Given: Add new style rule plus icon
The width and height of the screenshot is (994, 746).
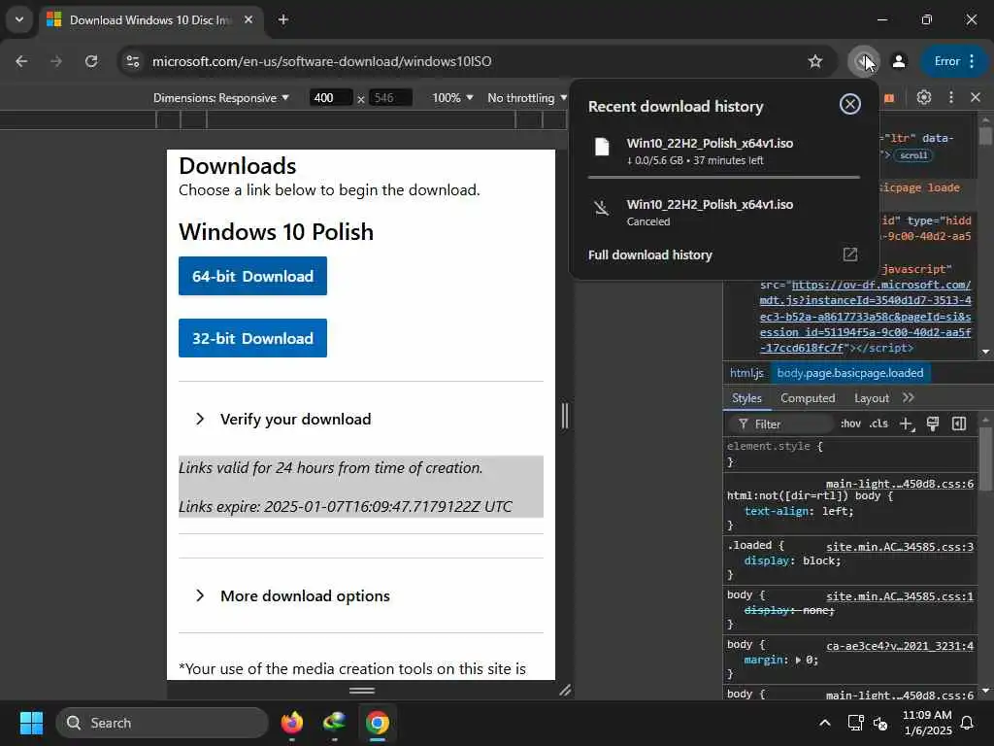Looking at the screenshot, I should (x=907, y=424).
